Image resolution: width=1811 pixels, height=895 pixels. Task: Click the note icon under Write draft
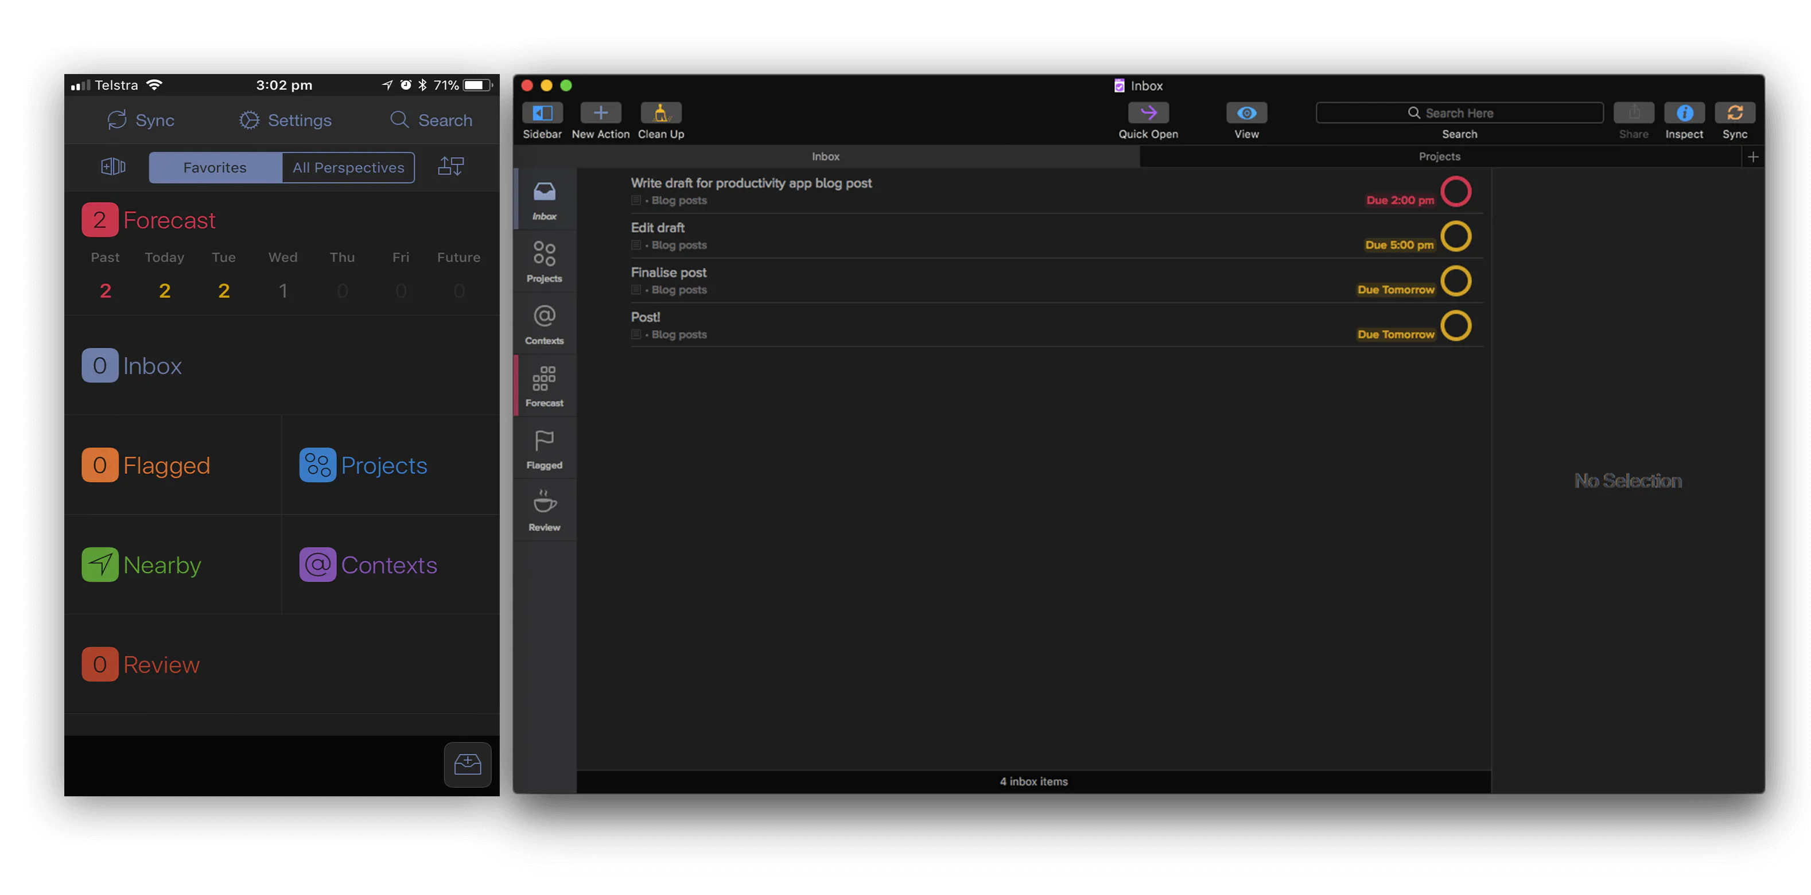636,200
